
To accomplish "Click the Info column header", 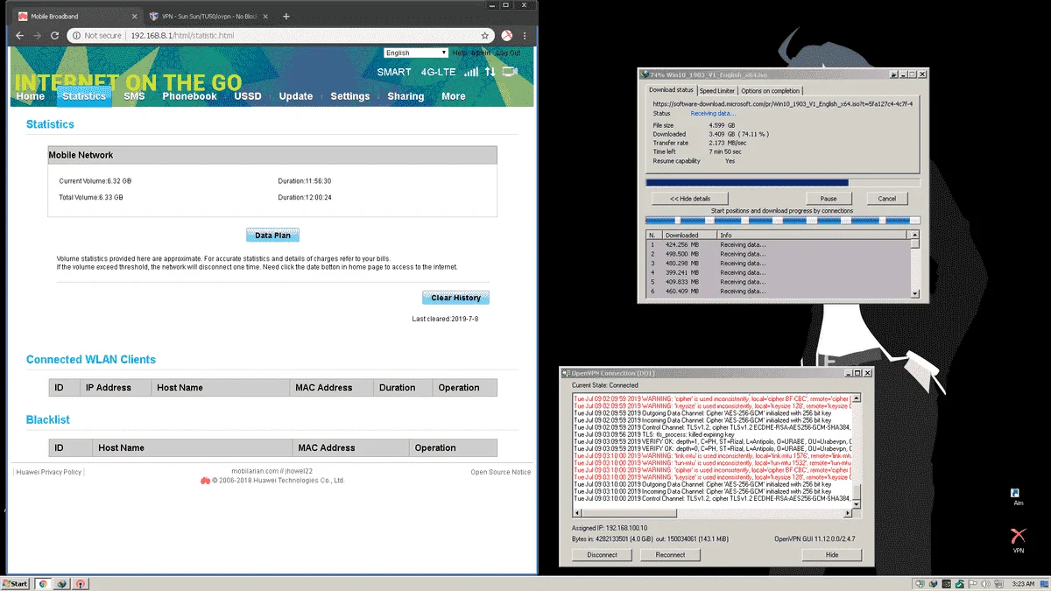I will [x=812, y=236].
